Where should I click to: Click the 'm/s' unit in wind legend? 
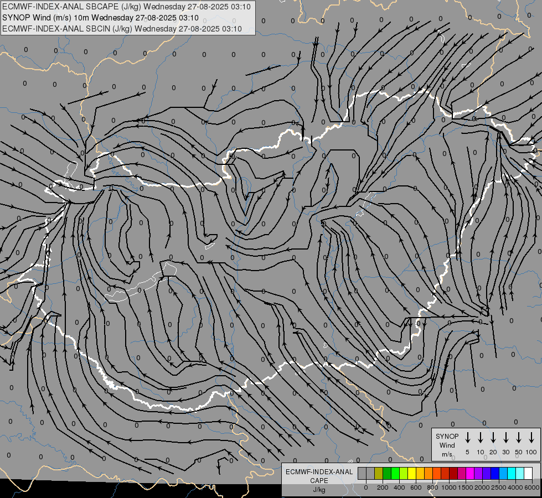point(447,454)
